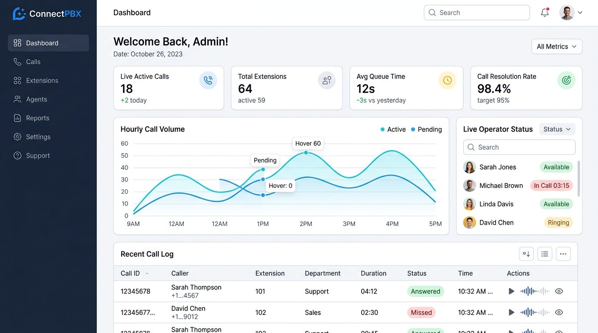This screenshot has width=598, height=333.
Task: Click the Live Active Calls phone icon
Action: point(208,80)
